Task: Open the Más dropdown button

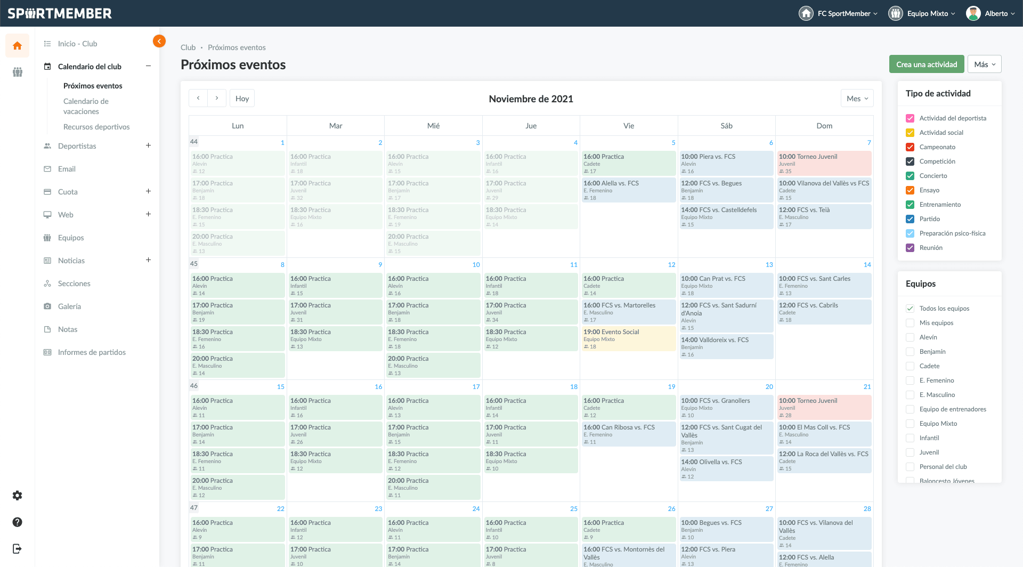Action: coord(984,64)
